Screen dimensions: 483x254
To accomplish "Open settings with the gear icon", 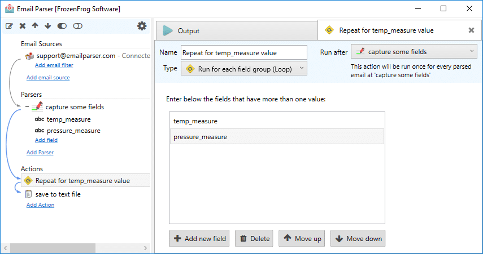I will pos(142,26).
